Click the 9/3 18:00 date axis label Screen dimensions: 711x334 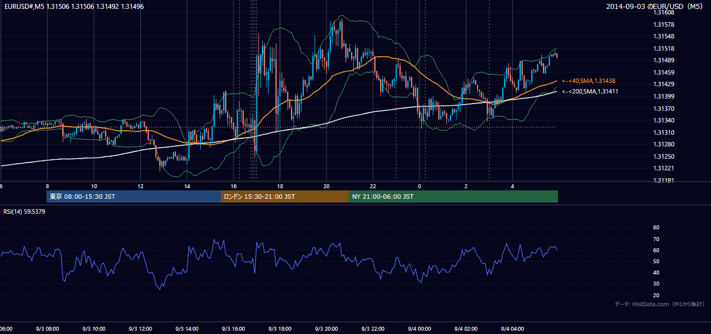[280, 329]
